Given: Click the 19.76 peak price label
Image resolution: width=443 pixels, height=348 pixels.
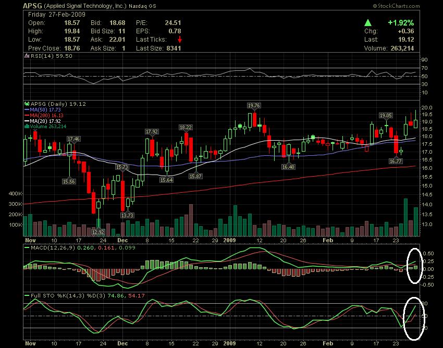Looking at the screenshot, I should tap(253, 106).
